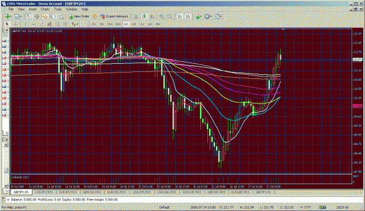Select the Arrows drawing tool
This screenshot has height=211, width=365.
coord(74,24)
